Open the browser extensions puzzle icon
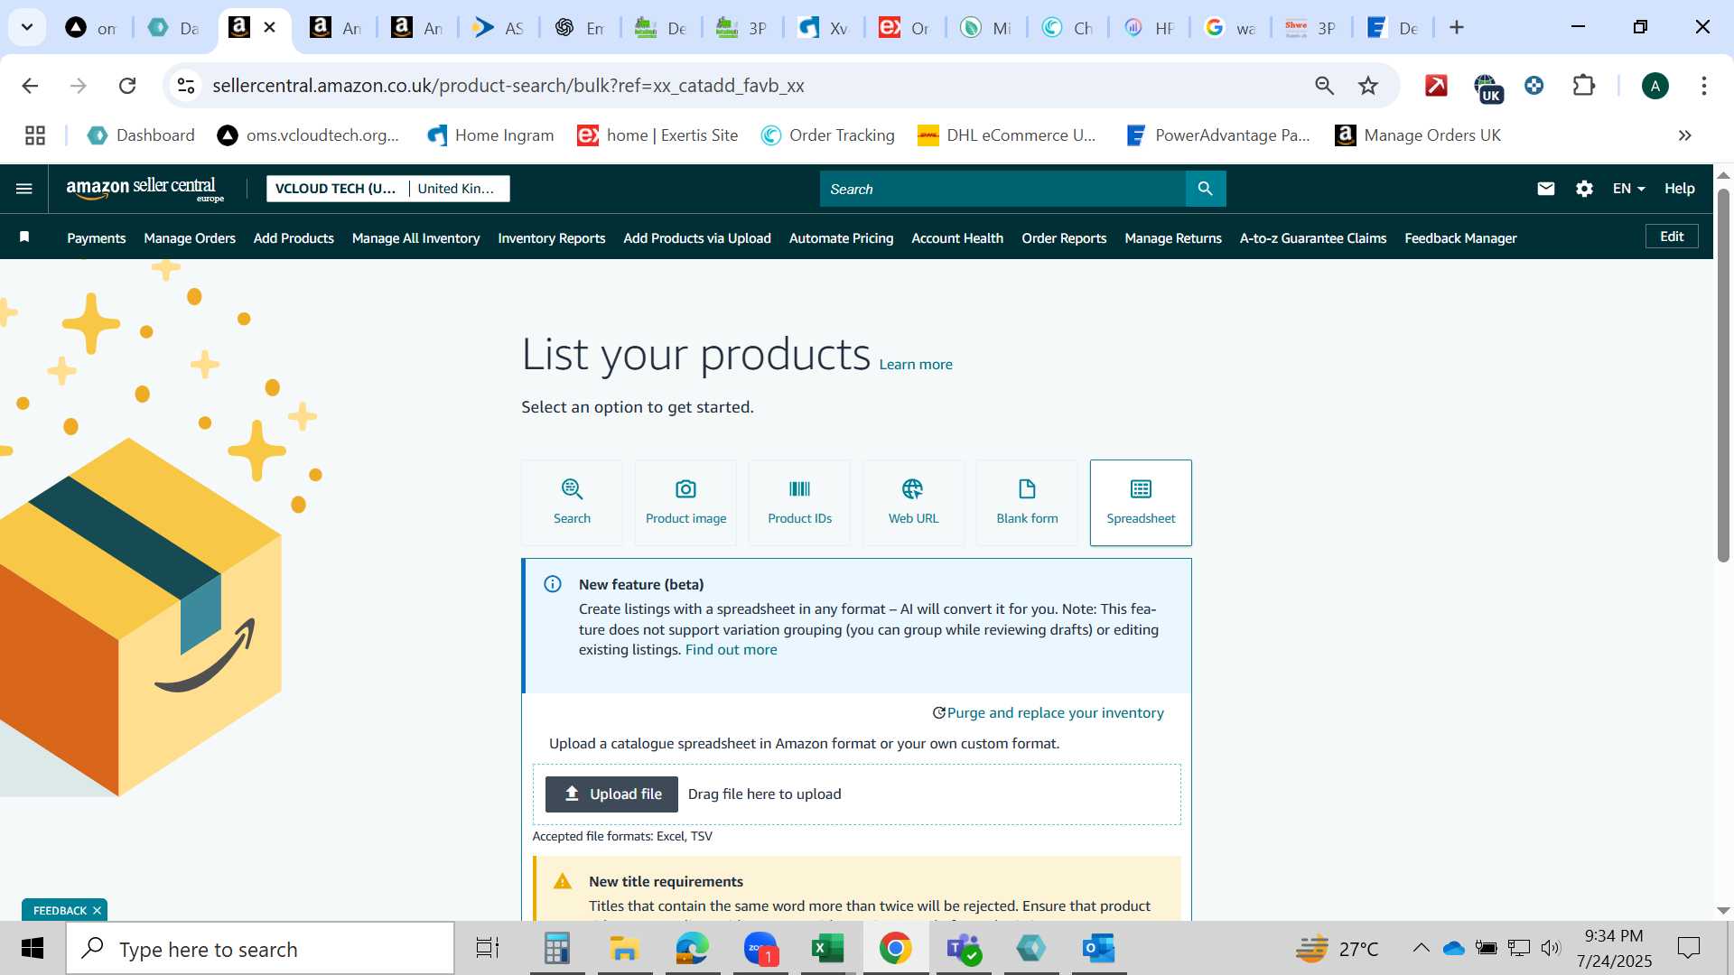Viewport: 1734px width, 975px height. tap(1583, 86)
